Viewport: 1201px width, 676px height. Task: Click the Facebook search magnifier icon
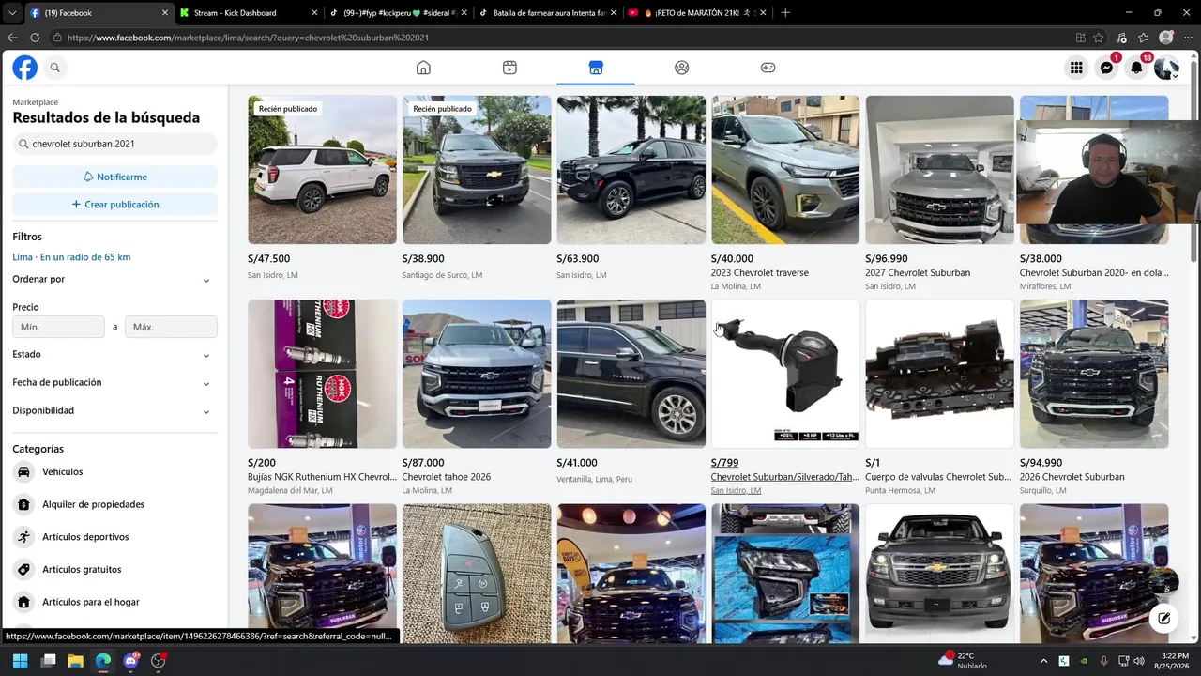coord(55,68)
